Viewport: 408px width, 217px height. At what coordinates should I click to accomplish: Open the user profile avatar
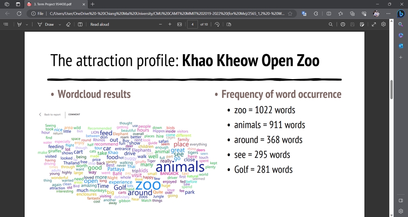[376, 14]
